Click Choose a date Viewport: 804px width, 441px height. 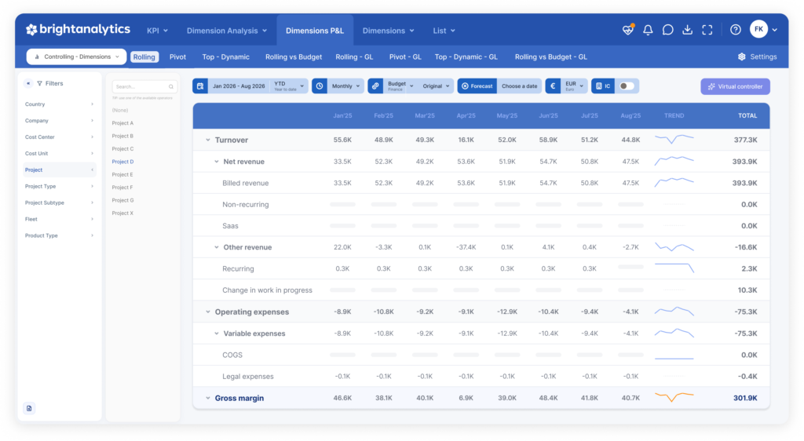[x=520, y=86]
